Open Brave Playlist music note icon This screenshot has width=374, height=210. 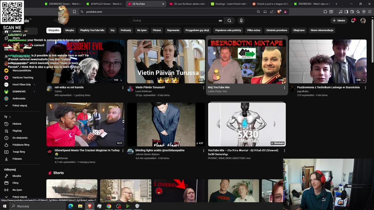(x=340, y=12)
